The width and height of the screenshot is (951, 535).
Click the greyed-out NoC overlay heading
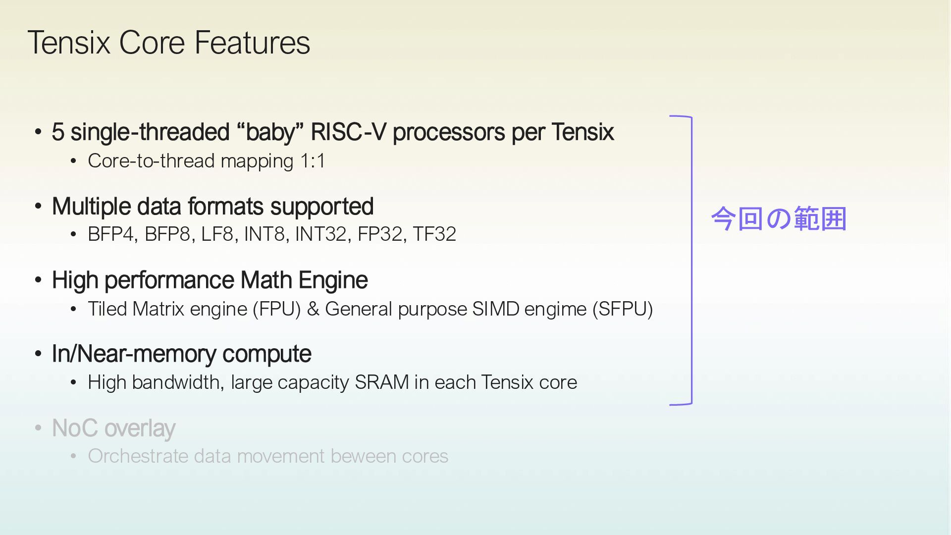(x=113, y=428)
